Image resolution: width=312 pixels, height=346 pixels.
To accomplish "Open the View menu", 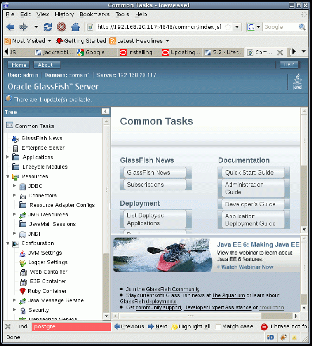I will click(x=43, y=14).
